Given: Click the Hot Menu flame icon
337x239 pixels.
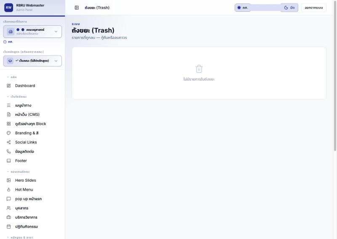Looking at the screenshot, I should [8, 190].
